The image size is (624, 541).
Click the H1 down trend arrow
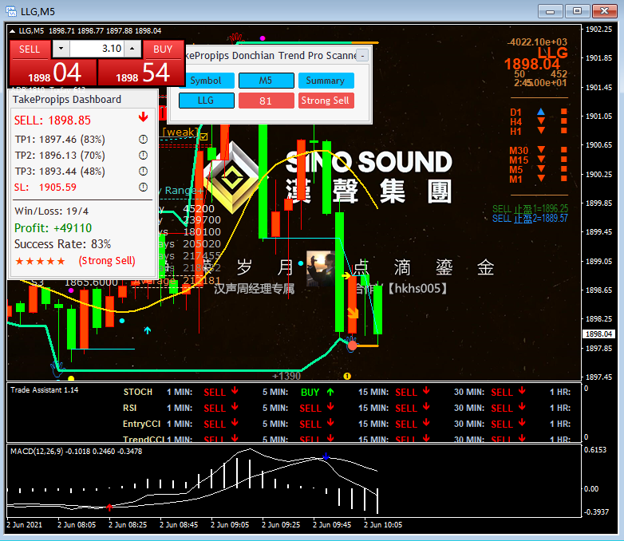point(541,130)
